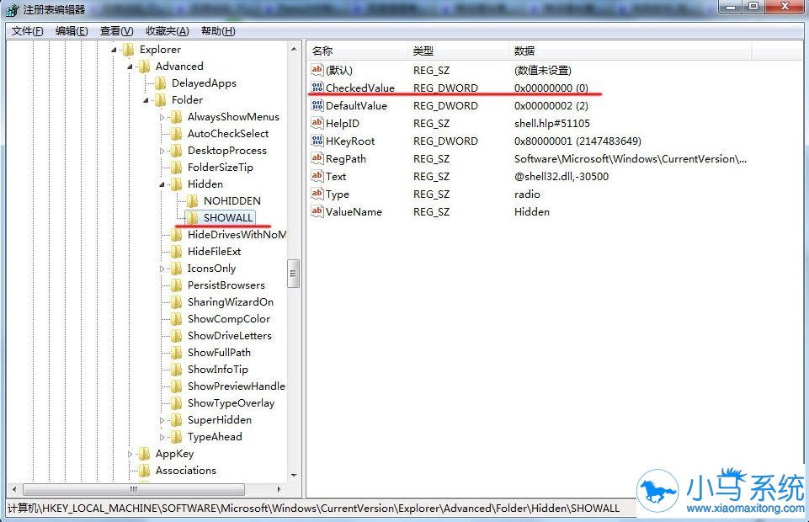
Task: Click the Explorer folder icon
Action: (x=129, y=50)
